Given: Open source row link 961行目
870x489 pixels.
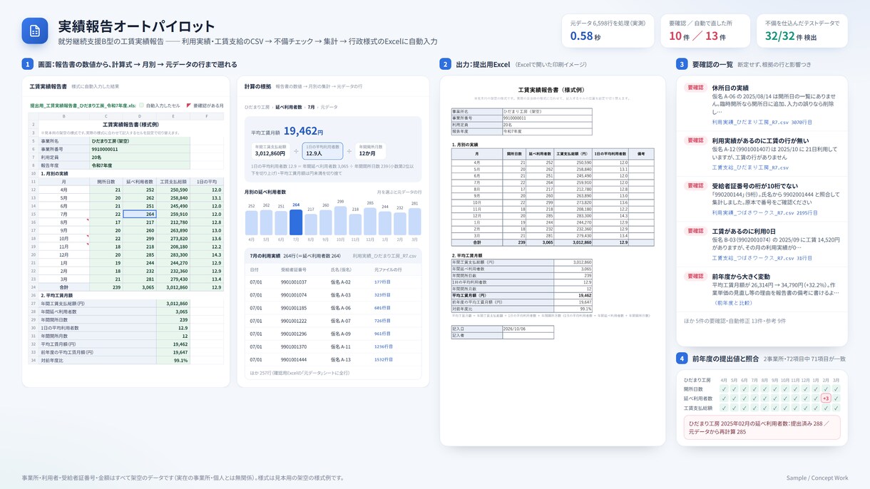Looking at the screenshot, I should 382,334.
